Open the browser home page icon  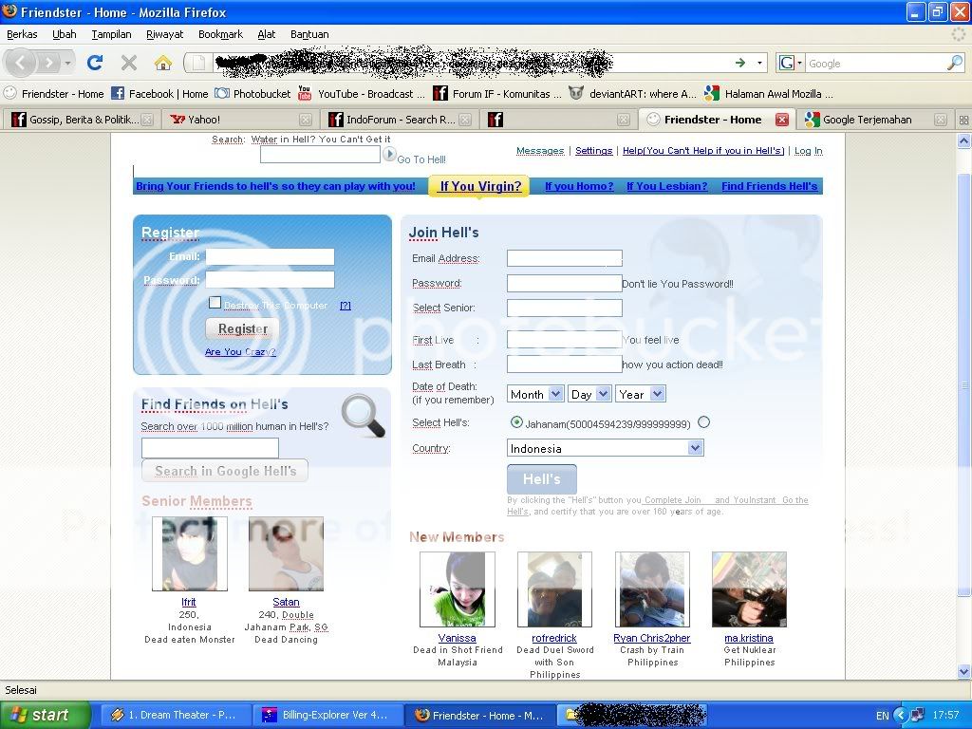[x=163, y=63]
